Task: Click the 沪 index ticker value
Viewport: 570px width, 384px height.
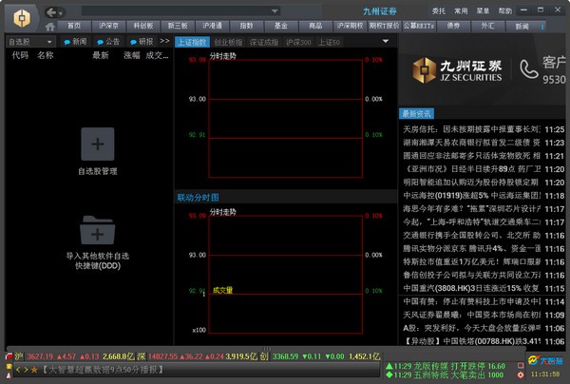Action: click(x=40, y=356)
